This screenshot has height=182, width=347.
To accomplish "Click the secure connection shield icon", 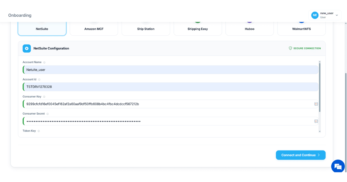I will click(x=290, y=48).
